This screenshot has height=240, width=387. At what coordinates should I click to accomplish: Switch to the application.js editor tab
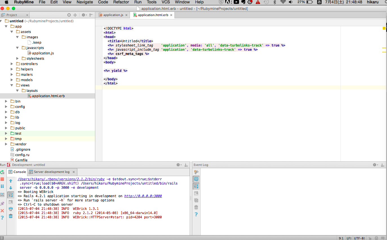click(x=113, y=15)
